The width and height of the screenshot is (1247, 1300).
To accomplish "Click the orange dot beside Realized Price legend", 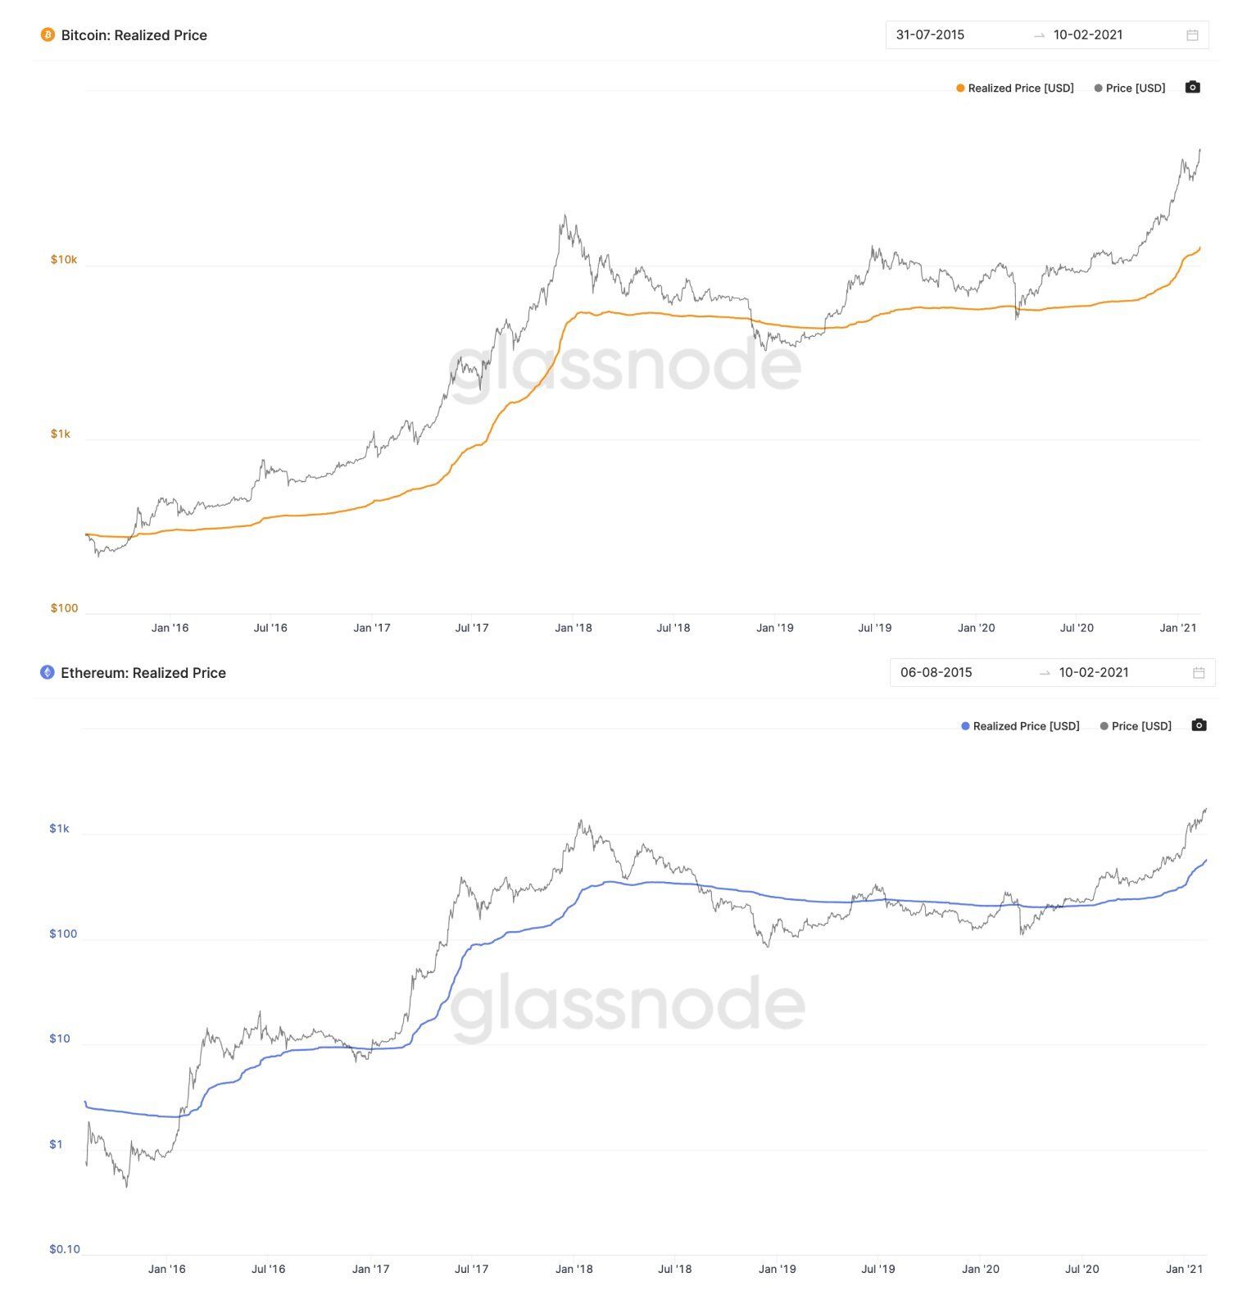I will 960,88.
